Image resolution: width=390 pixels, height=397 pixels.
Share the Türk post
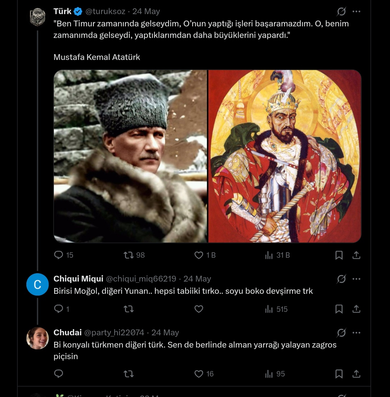356,255
